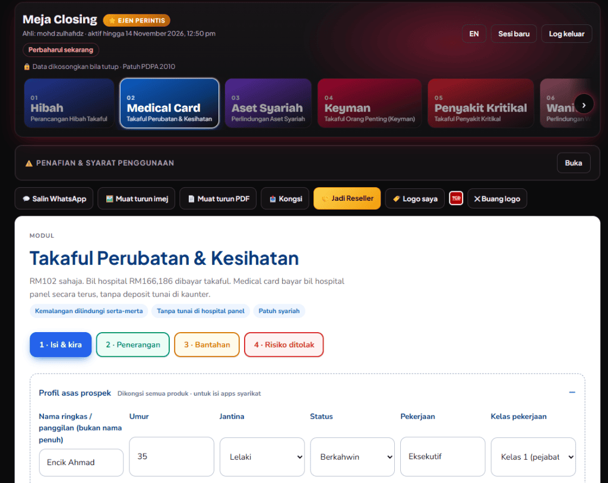Click the Kongsi share button
The width and height of the screenshot is (608, 483).
point(285,198)
